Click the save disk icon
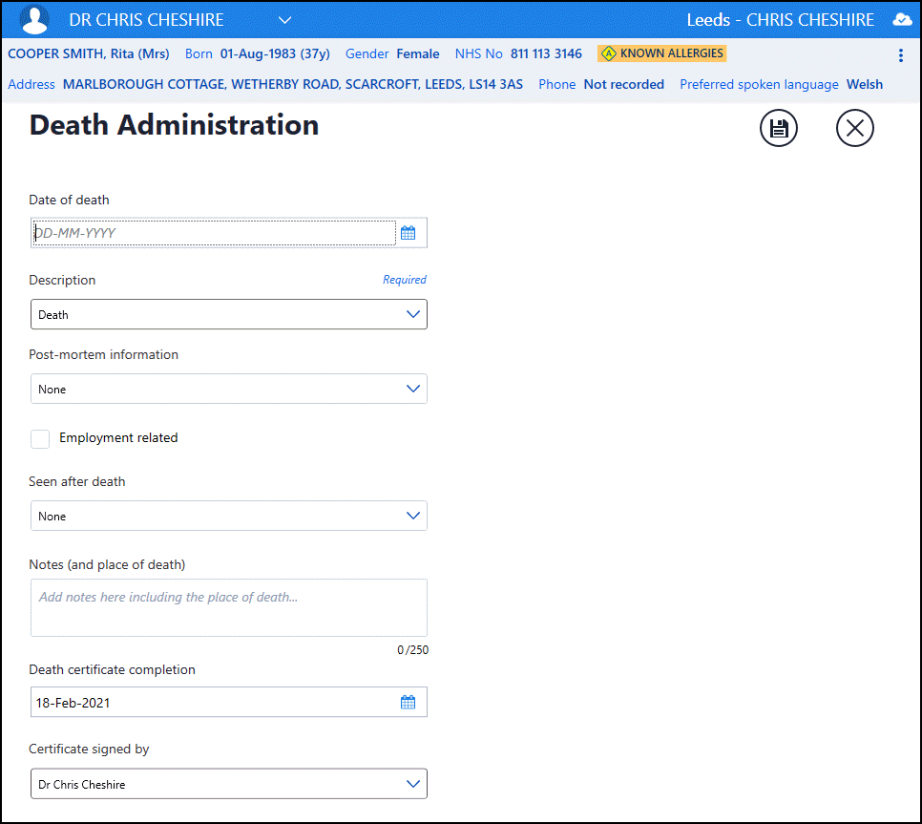 click(778, 129)
